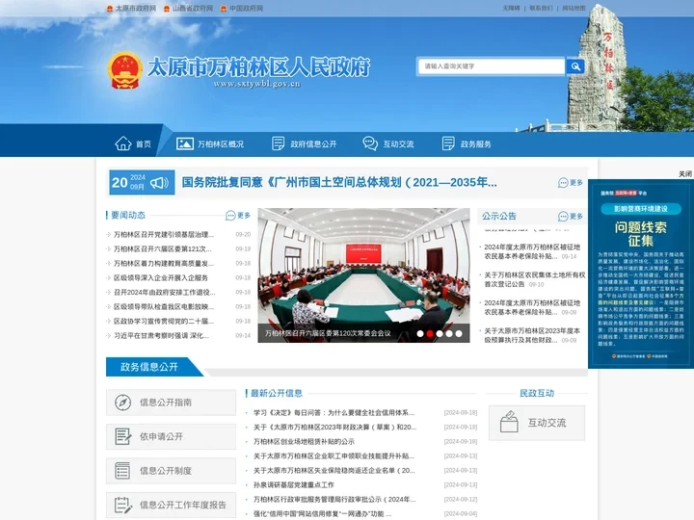Screen dimensions: 694x520
Task: Open item 万柏林区行政审批服务管理局行政审批公示
Action: pyautogui.click(x=334, y=499)
